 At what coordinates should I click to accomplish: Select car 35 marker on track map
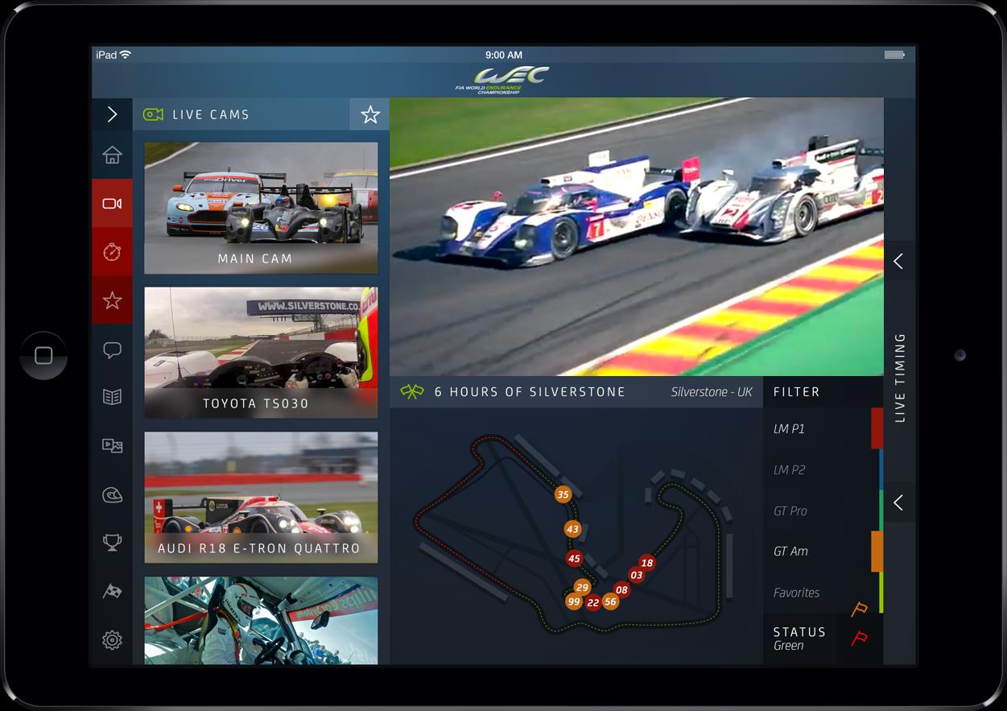tap(563, 494)
